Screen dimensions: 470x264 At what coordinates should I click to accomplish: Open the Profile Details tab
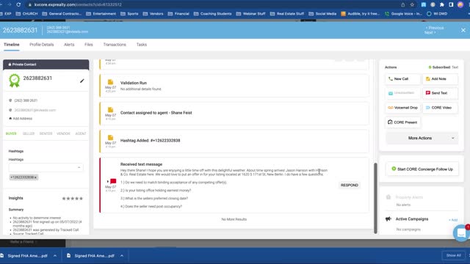[x=42, y=45]
